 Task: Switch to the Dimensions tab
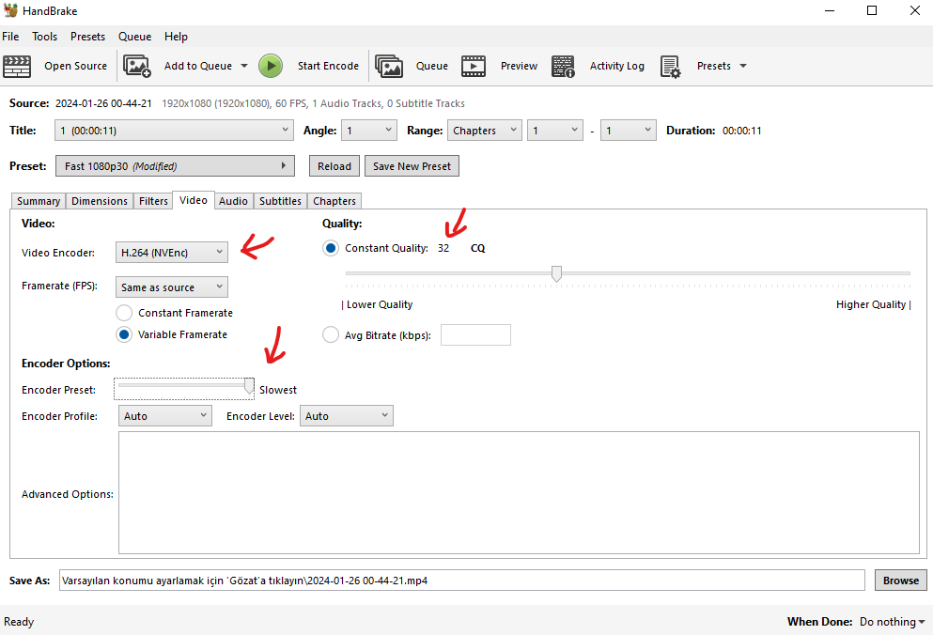[100, 201]
